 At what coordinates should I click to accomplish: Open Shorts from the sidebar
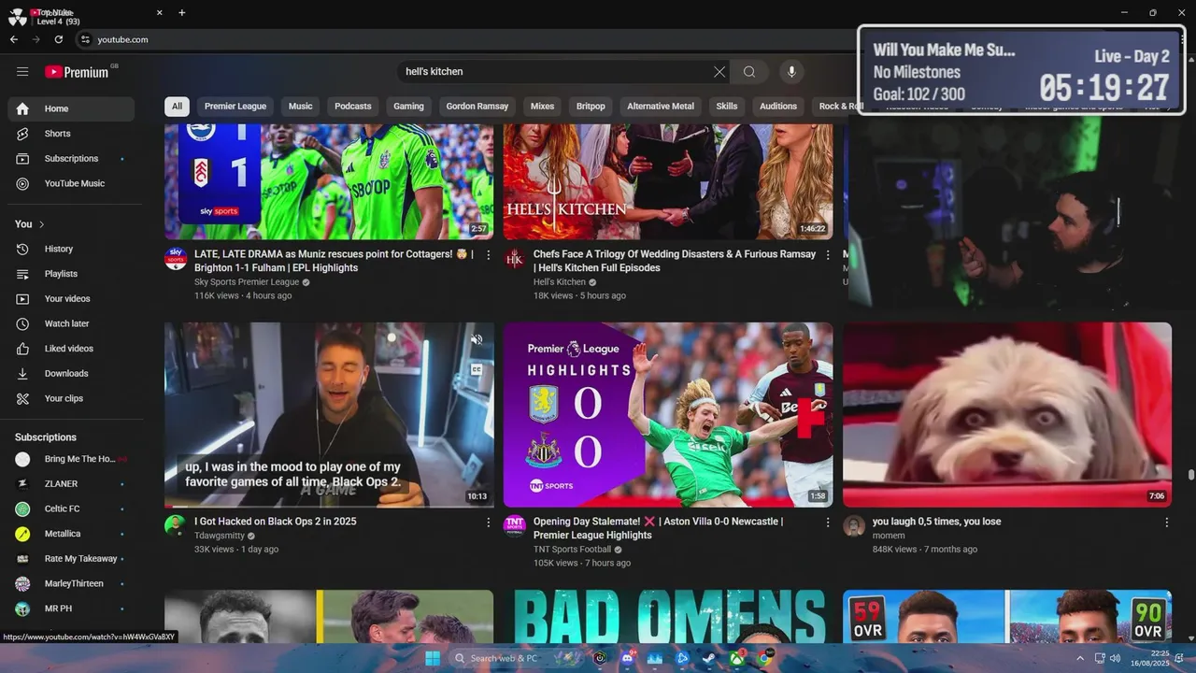71,134
